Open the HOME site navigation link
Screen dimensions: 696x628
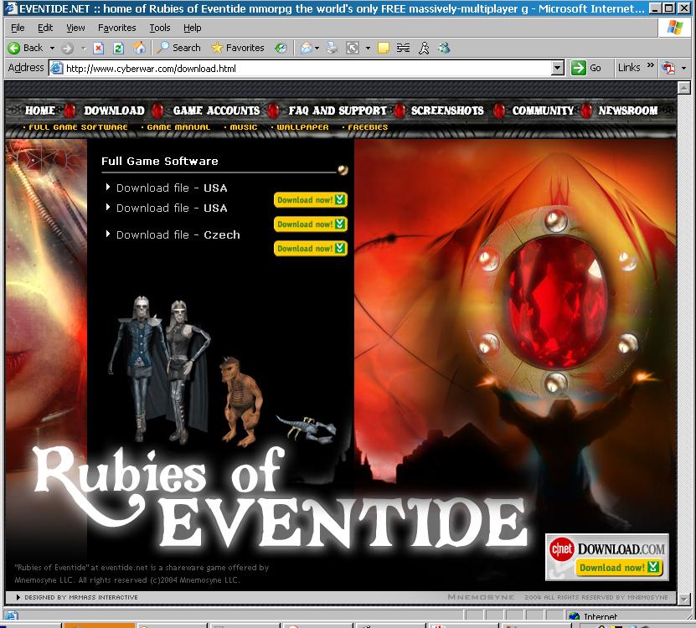(40, 111)
